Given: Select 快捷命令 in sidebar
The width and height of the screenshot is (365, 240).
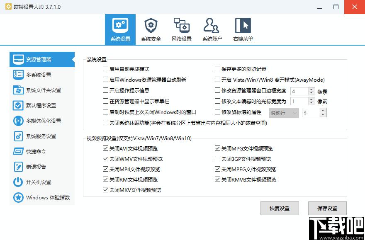Looking at the screenshot, I should 42,152.
